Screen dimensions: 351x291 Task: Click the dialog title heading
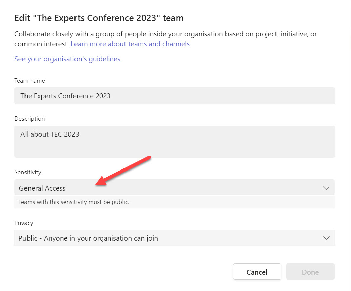99,18
